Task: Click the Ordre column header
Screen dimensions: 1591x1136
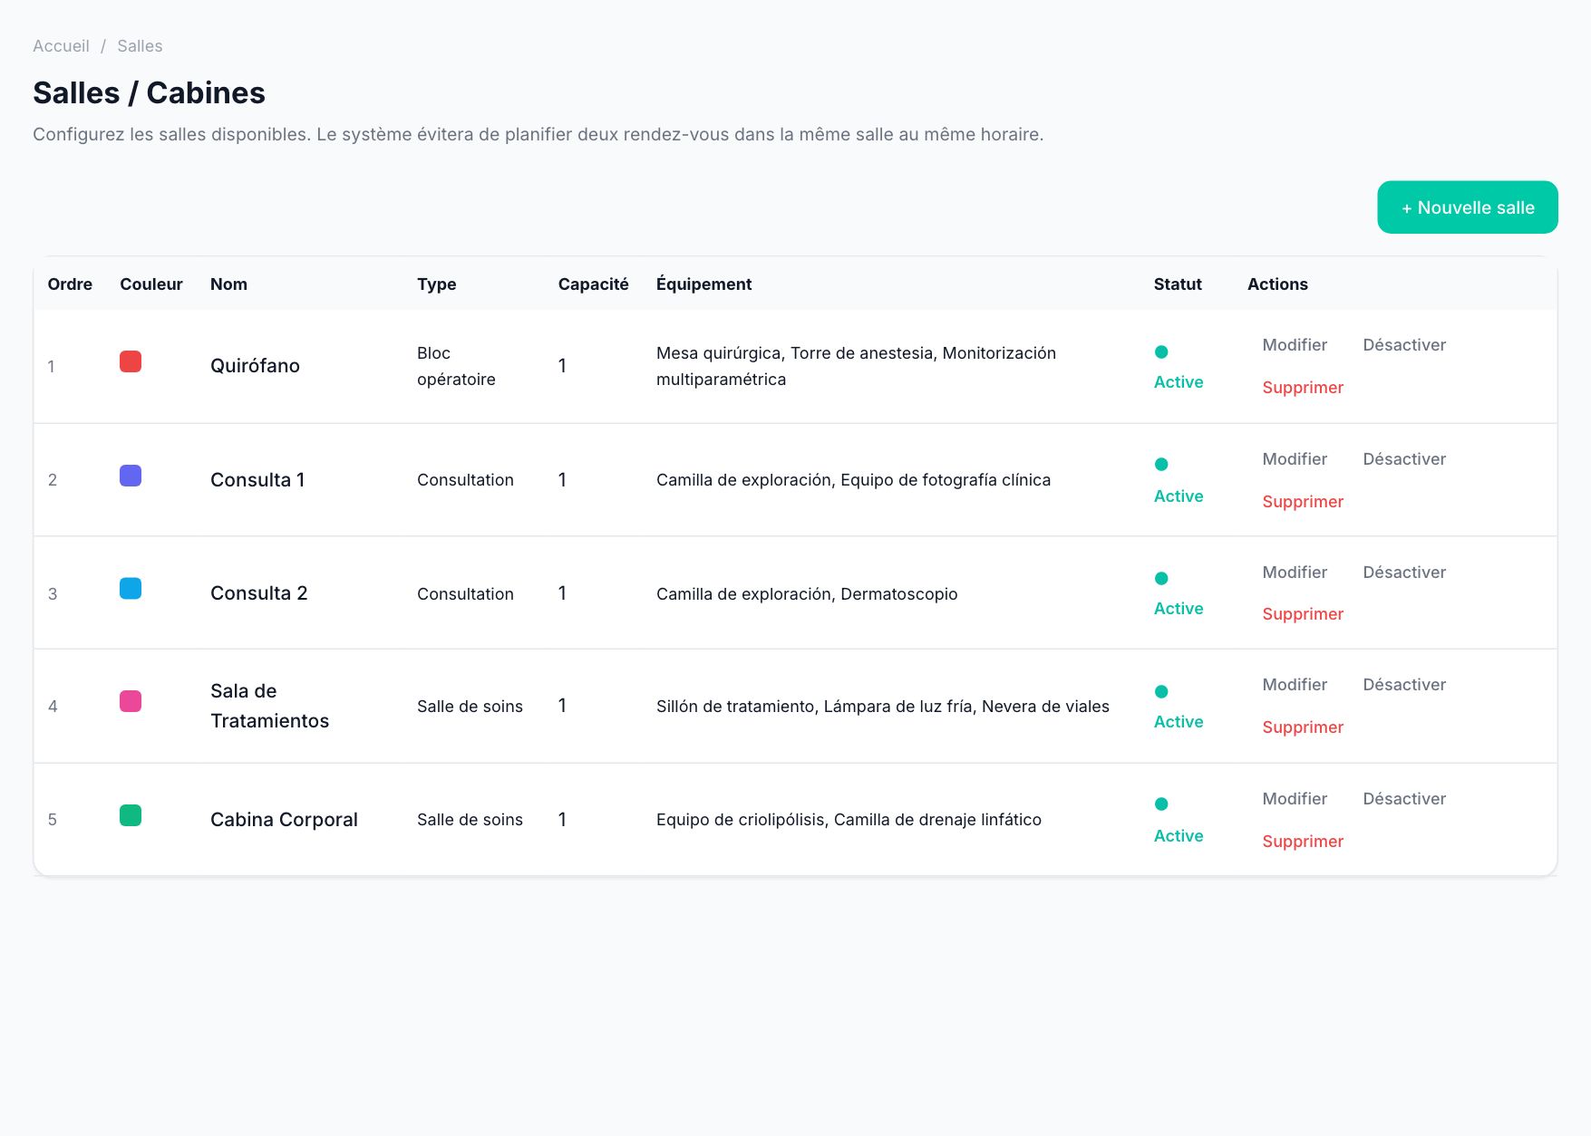Action: tap(70, 284)
